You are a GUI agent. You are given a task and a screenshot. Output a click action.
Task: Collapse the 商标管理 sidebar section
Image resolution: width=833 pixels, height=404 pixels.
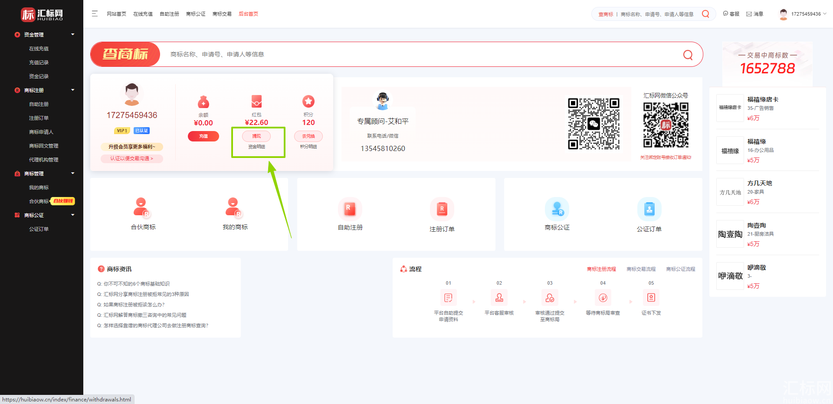73,173
